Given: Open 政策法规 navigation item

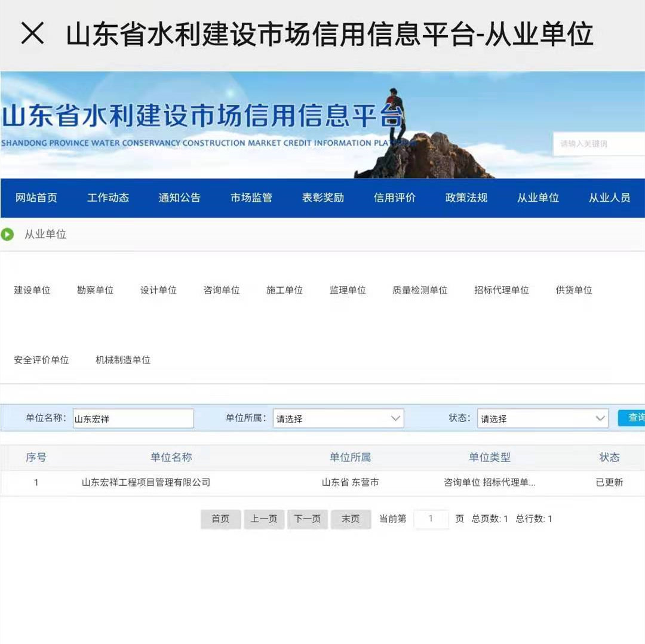Looking at the screenshot, I should 466,198.
